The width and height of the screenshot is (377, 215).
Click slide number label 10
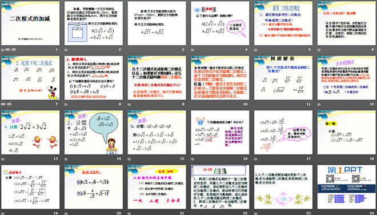click(x=245, y=104)
